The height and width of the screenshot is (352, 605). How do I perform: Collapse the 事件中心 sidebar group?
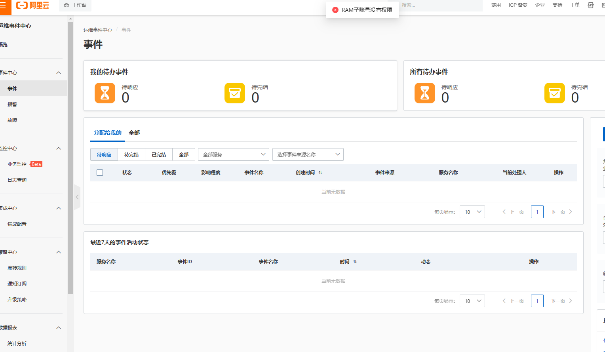(59, 73)
